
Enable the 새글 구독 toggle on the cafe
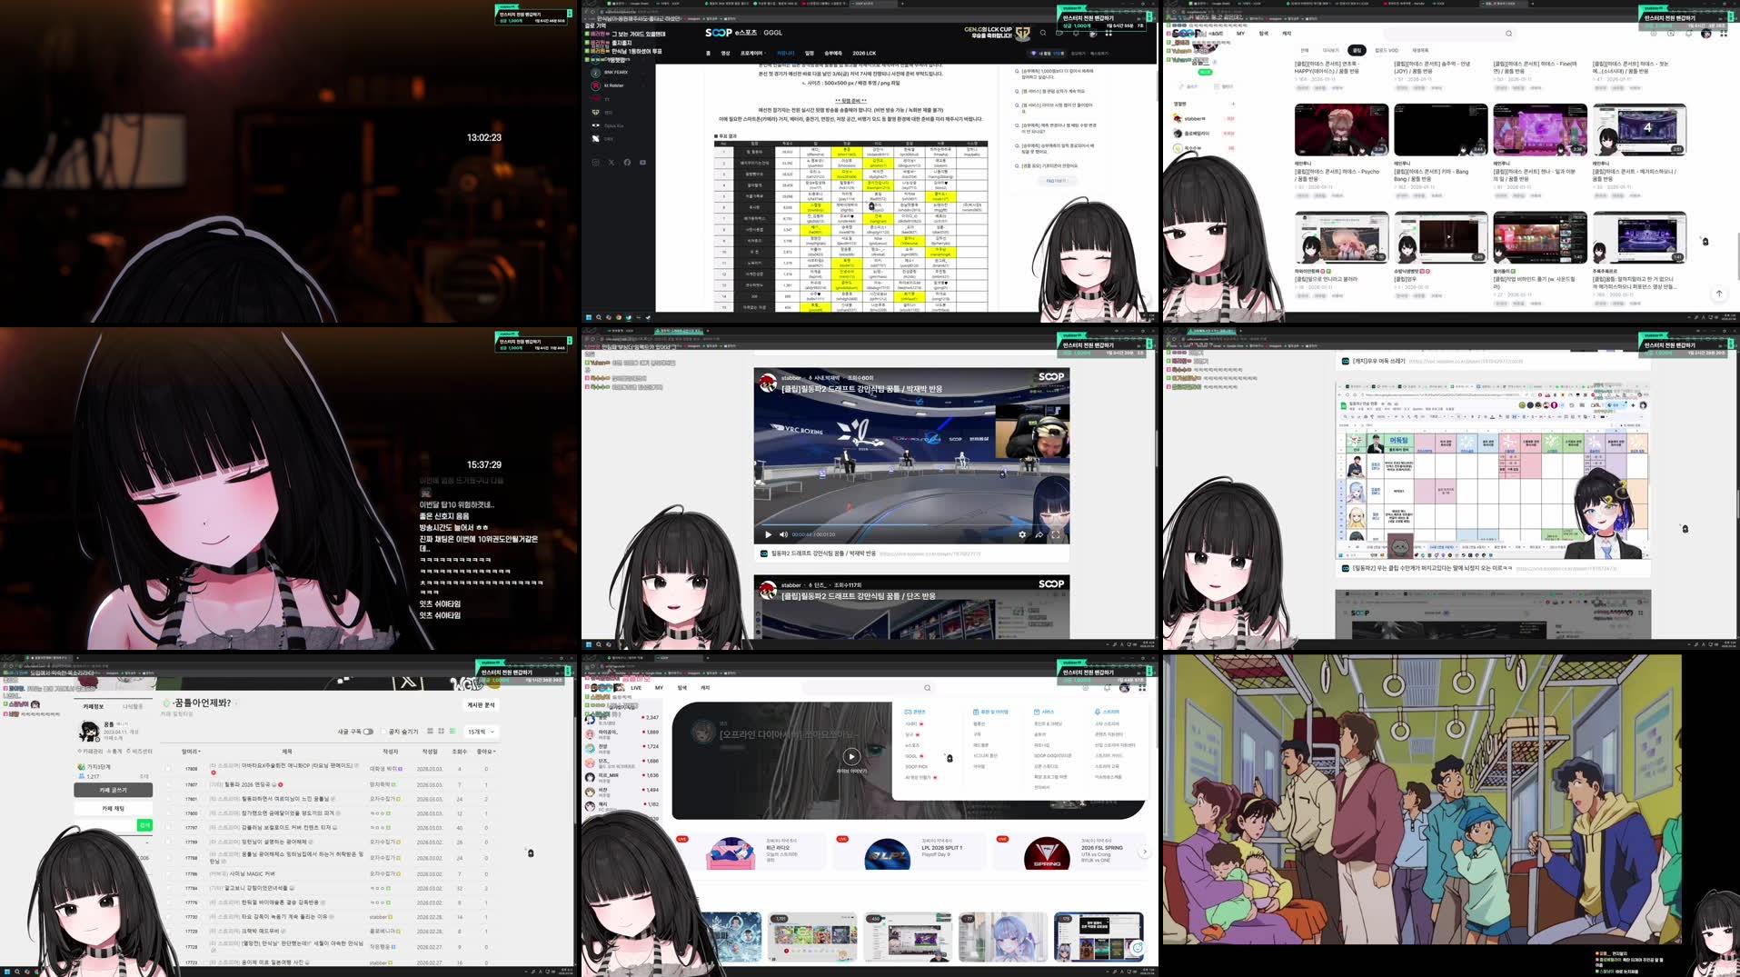(x=370, y=733)
